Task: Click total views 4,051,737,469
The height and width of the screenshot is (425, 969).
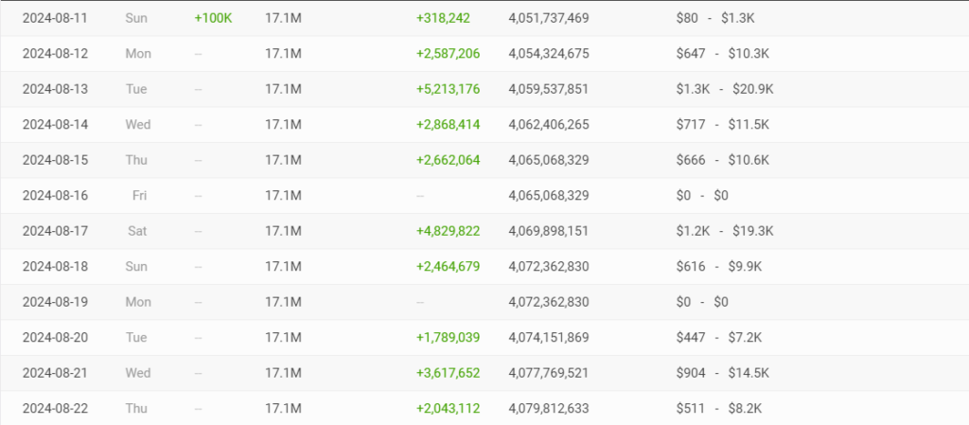Action: (x=549, y=19)
